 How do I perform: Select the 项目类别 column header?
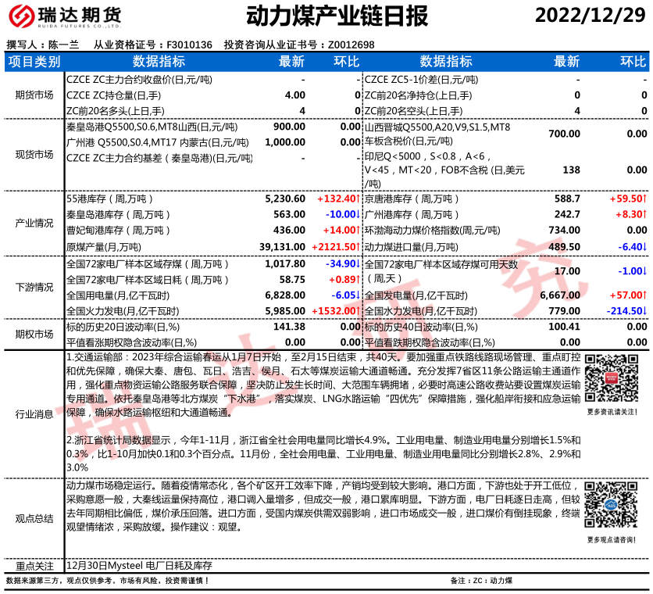pos(34,62)
